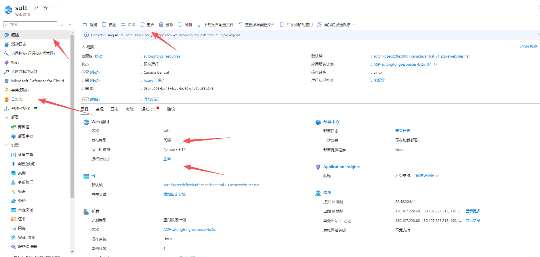Collapse the 部署 sidebar section

coord(7,117)
